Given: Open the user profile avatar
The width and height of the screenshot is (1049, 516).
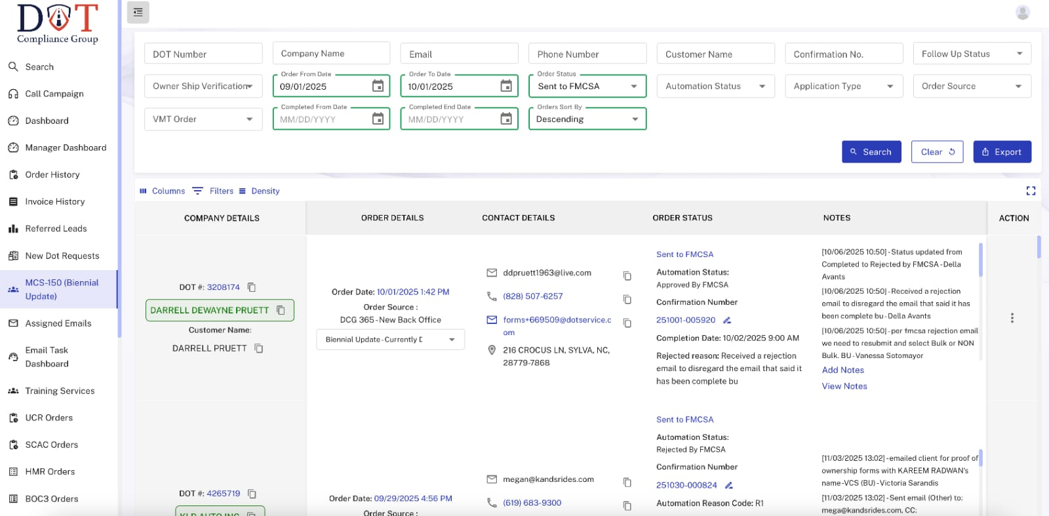Looking at the screenshot, I should tap(1022, 12).
